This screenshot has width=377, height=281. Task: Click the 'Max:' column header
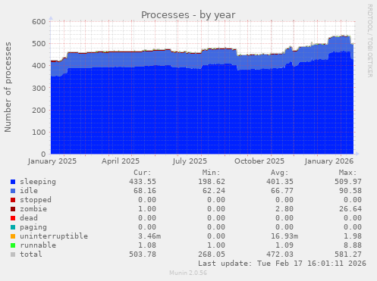[x=347, y=173]
